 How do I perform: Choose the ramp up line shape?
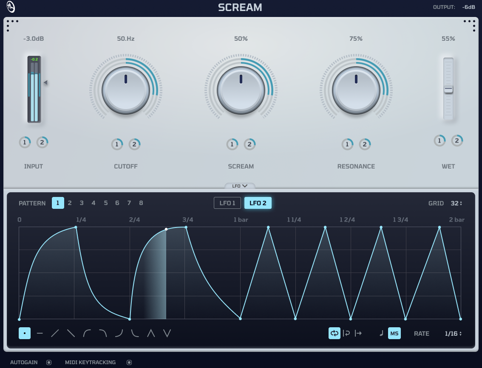coord(55,334)
